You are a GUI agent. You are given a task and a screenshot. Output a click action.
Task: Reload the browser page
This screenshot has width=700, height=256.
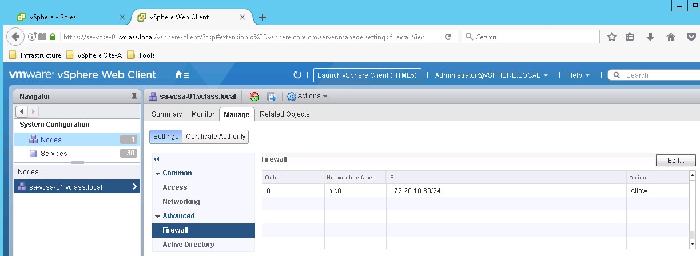448,37
